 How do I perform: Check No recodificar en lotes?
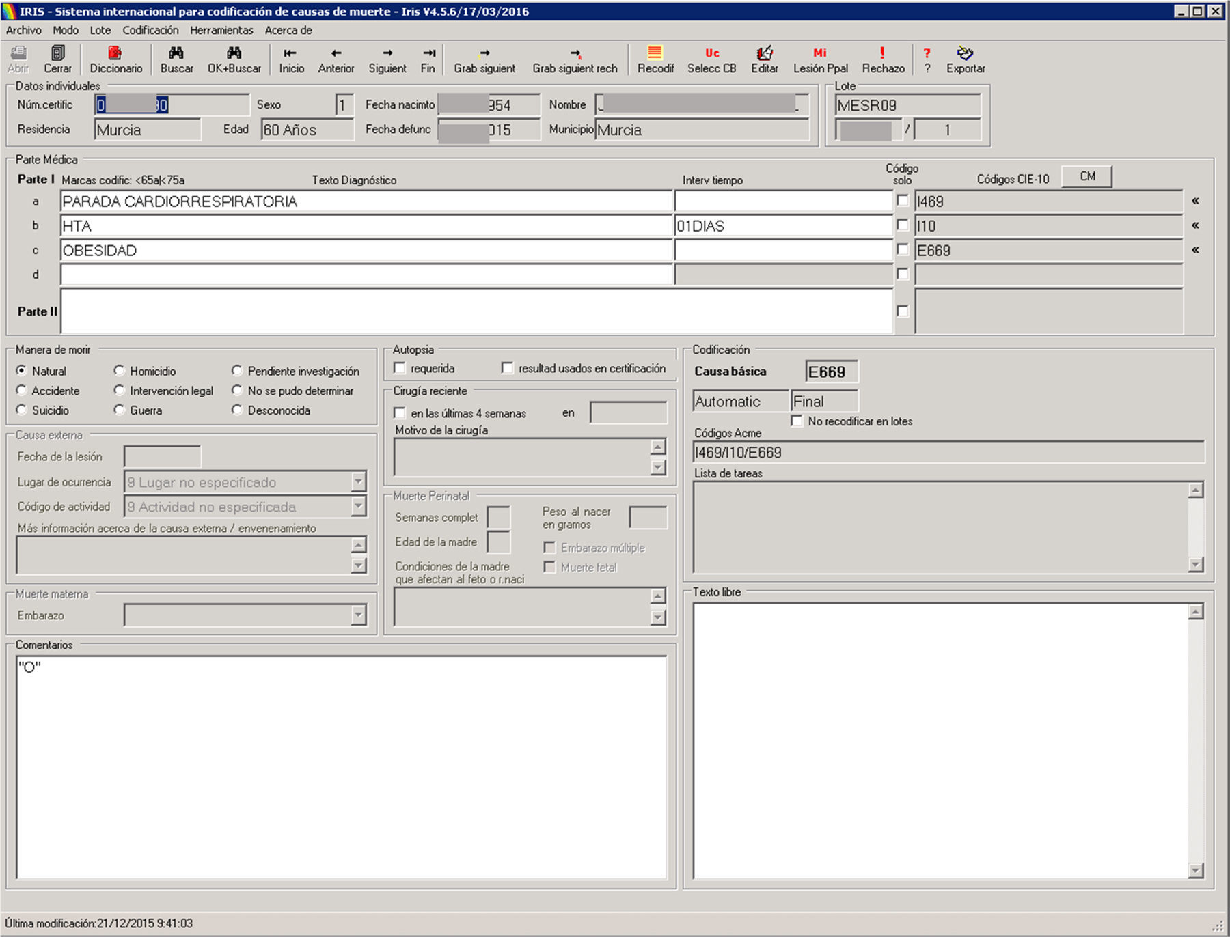pyautogui.click(x=797, y=421)
